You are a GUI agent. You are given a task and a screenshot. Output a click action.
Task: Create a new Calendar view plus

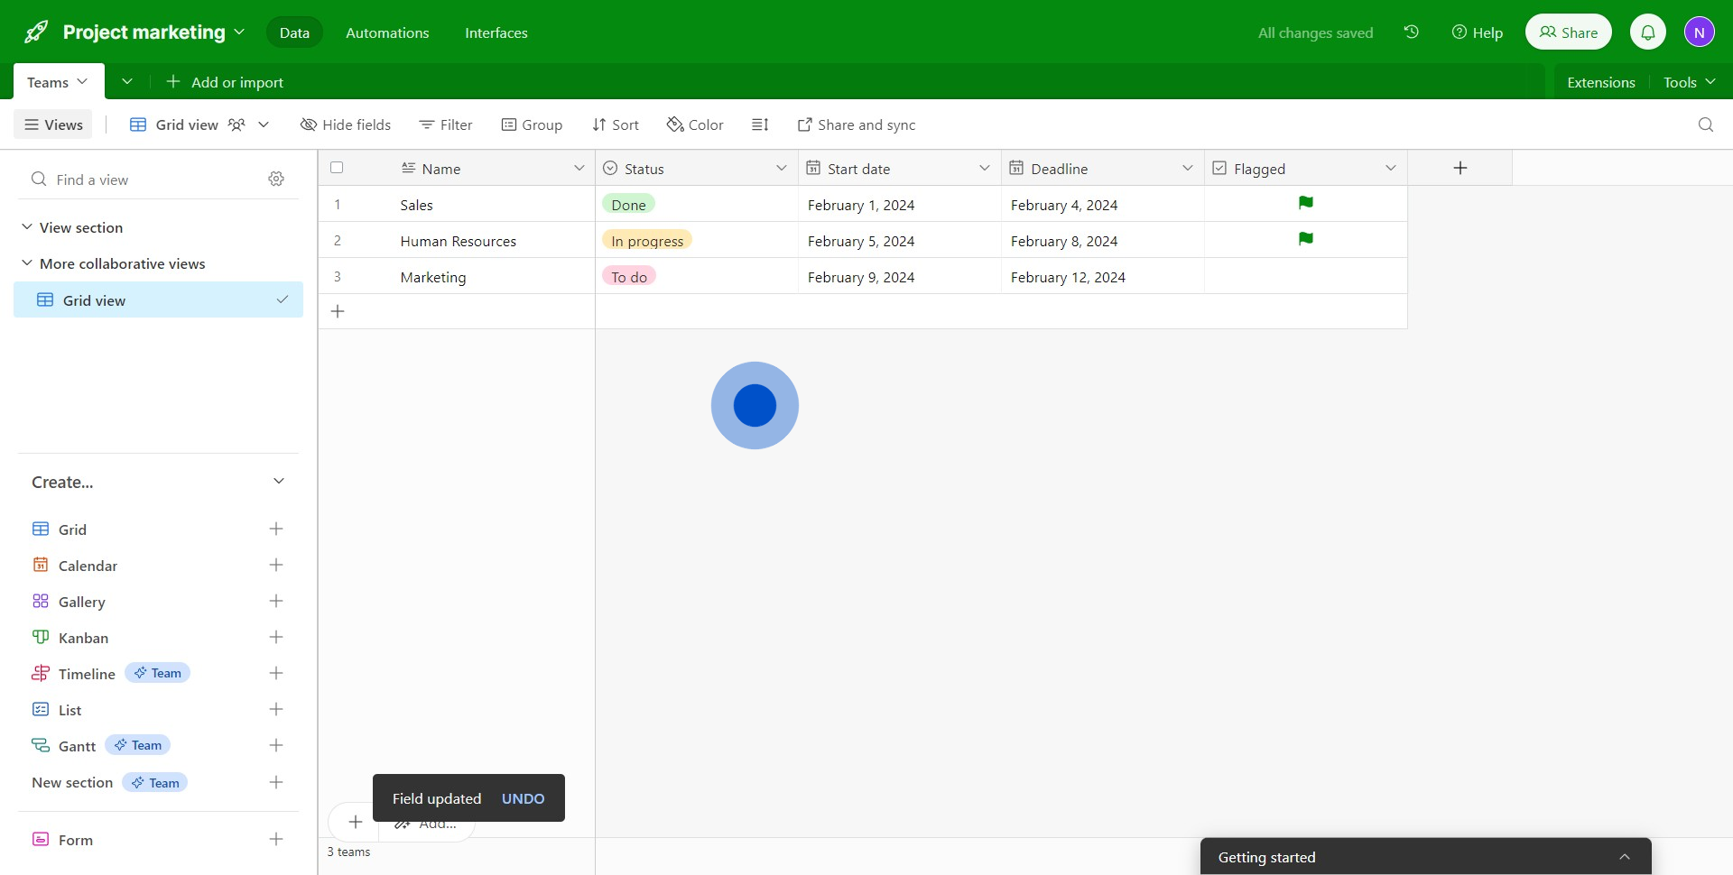pyautogui.click(x=276, y=565)
